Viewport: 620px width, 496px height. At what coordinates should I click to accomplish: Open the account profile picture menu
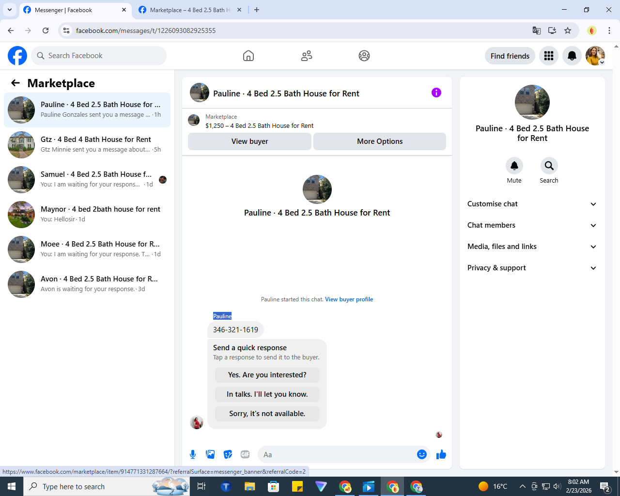tap(595, 56)
